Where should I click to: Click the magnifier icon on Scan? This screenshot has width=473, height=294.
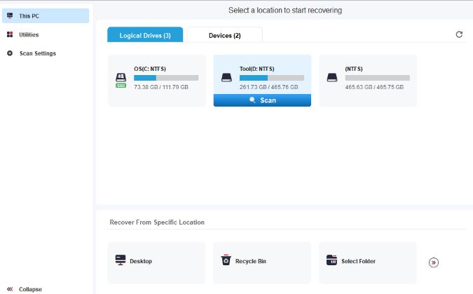tap(252, 100)
